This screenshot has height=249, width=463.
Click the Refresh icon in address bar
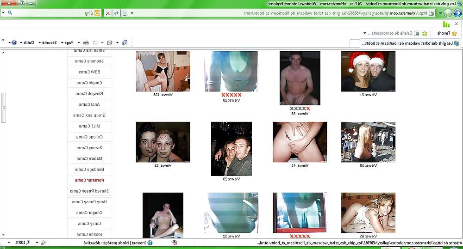pyautogui.click(x=116, y=13)
